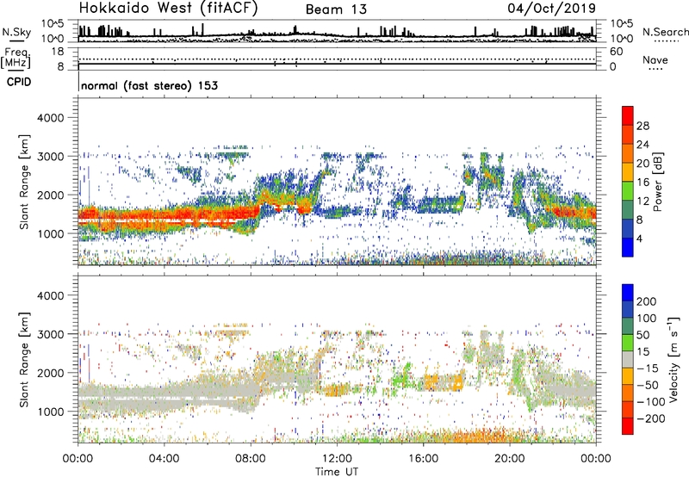Click blue bottom segment of power colorbar

coord(628,247)
